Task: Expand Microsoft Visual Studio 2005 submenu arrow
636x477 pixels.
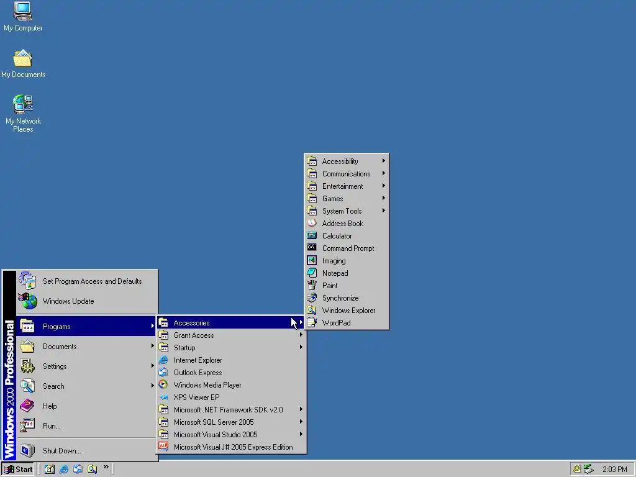Action: pos(301,434)
